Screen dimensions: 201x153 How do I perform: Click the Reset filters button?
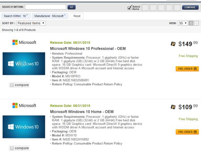pyautogui.click(x=77, y=16)
